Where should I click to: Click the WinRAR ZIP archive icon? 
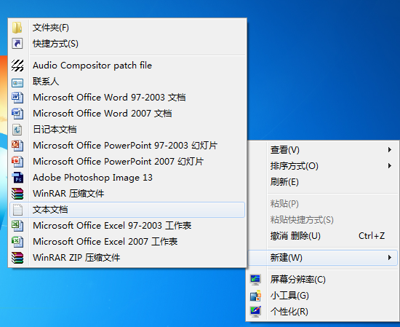click(17, 258)
